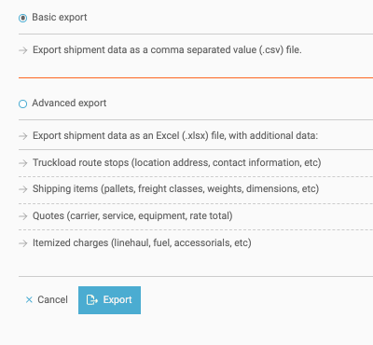Click the 'Itemized charges (linehaul, fuel' line

click(142, 243)
